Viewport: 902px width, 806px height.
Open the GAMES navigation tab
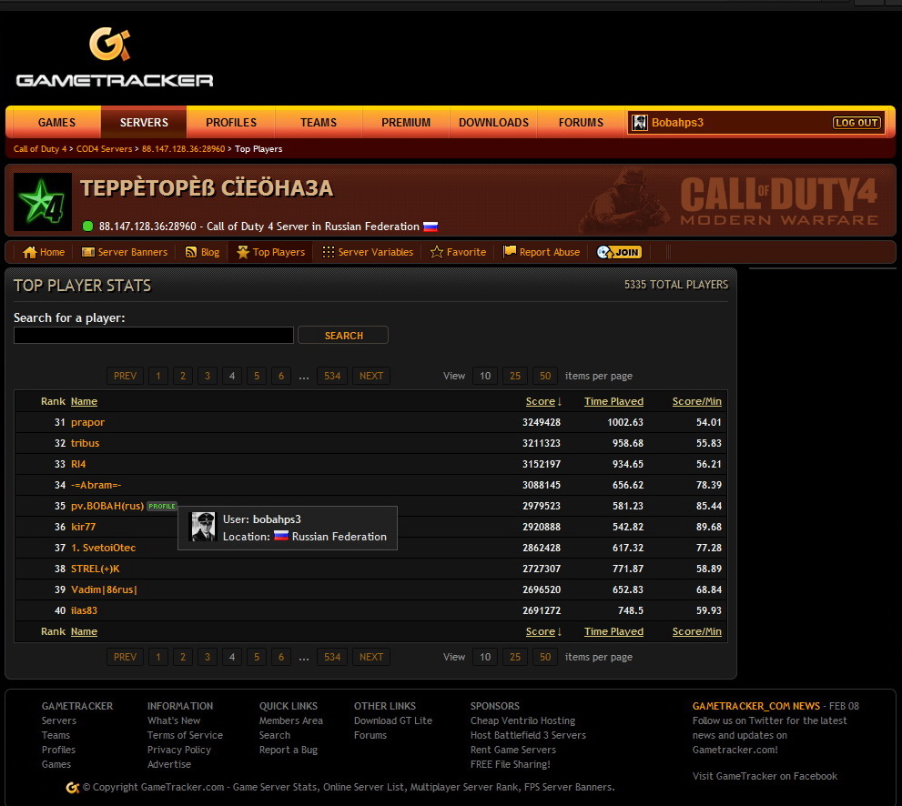[56, 123]
